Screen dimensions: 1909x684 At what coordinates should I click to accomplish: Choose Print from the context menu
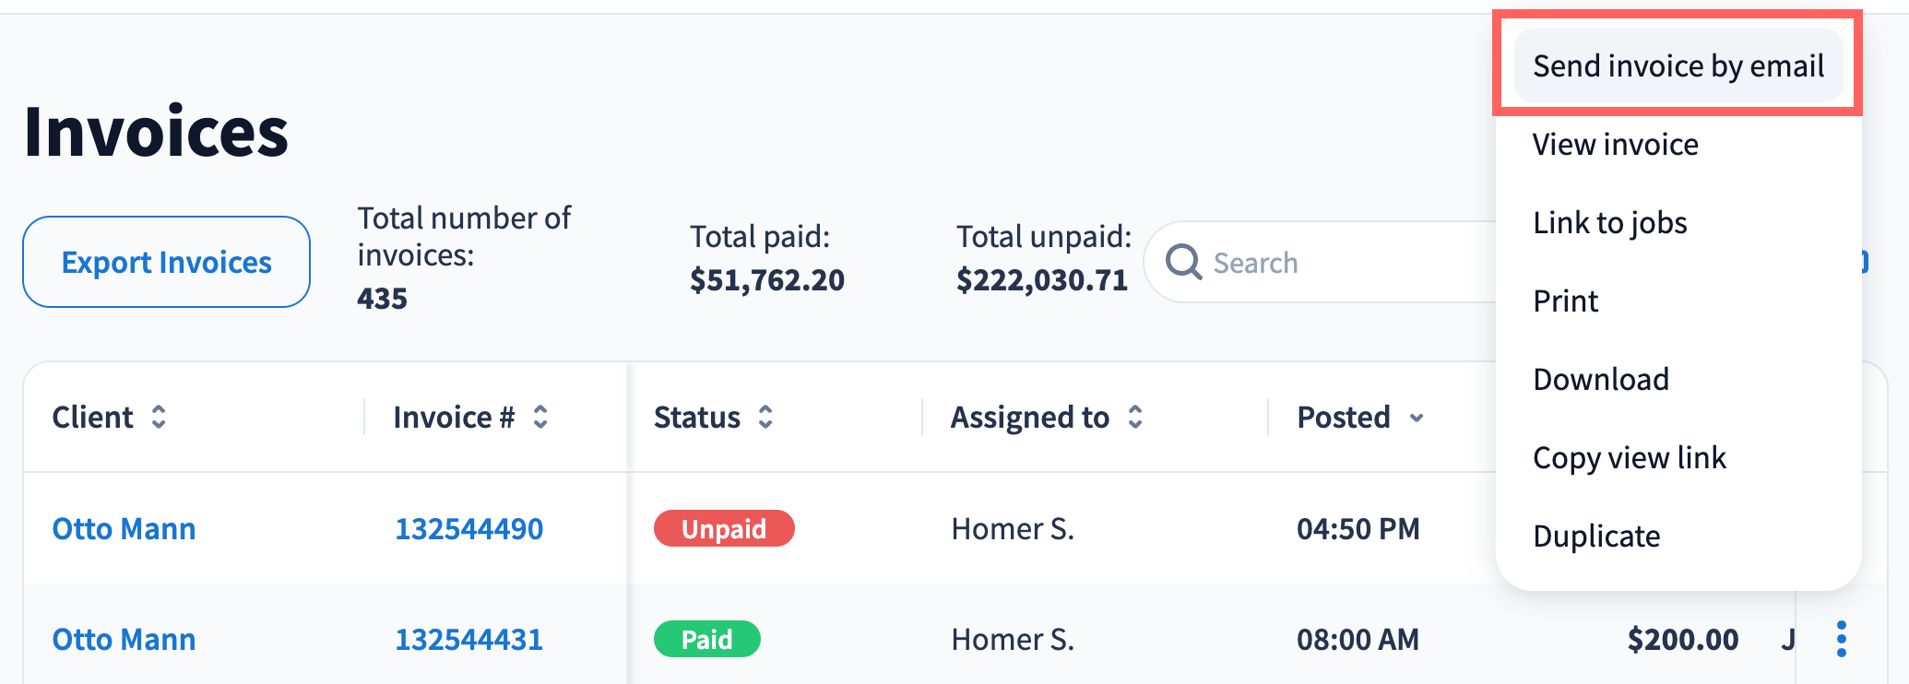pos(1565,301)
